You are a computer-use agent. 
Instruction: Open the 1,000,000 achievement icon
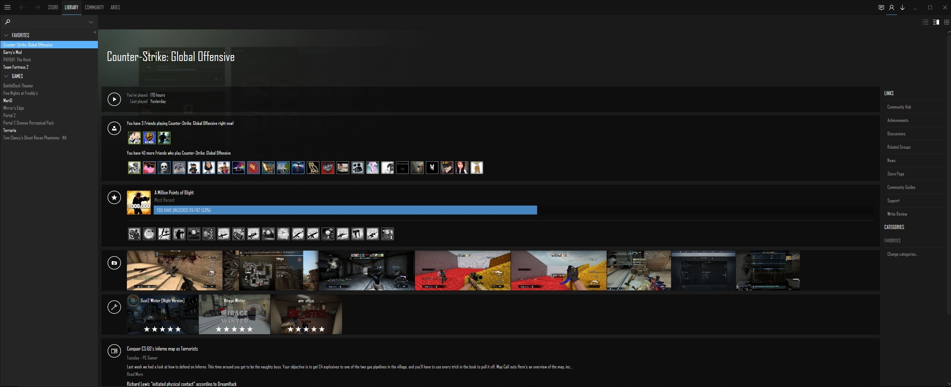139,203
